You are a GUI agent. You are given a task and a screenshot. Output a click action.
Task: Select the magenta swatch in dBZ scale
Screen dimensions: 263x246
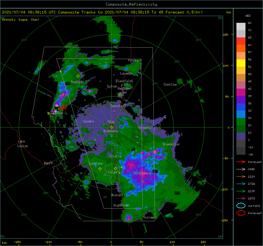coord(241,92)
